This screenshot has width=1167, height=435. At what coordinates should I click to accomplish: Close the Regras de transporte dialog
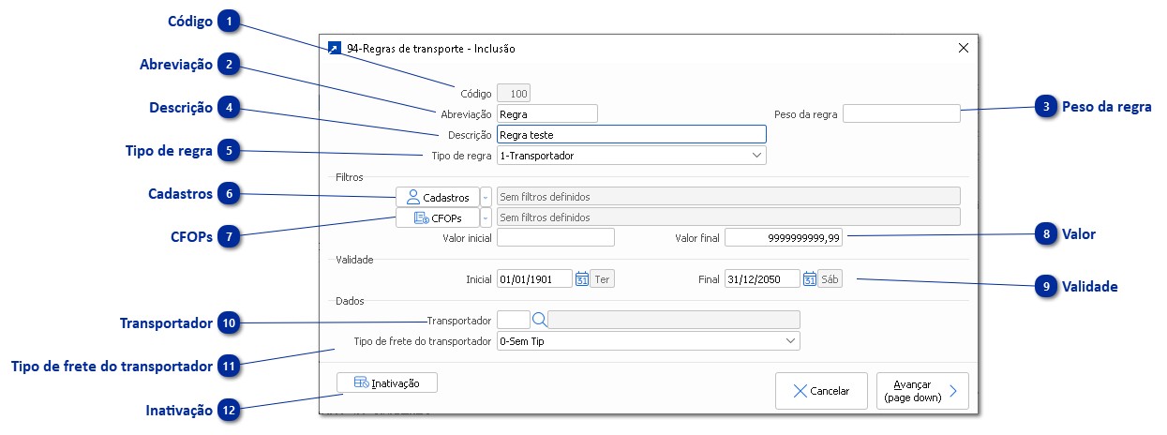click(964, 49)
